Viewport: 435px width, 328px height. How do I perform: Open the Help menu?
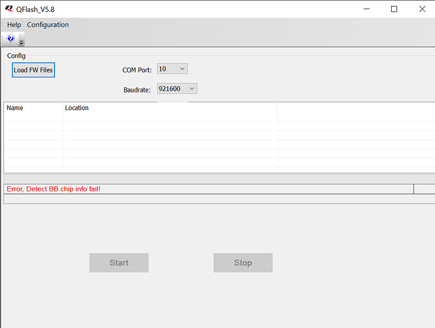(x=14, y=25)
